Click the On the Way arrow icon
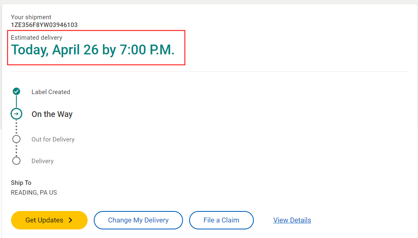This screenshot has height=238, width=418. (x=16, y=114)
